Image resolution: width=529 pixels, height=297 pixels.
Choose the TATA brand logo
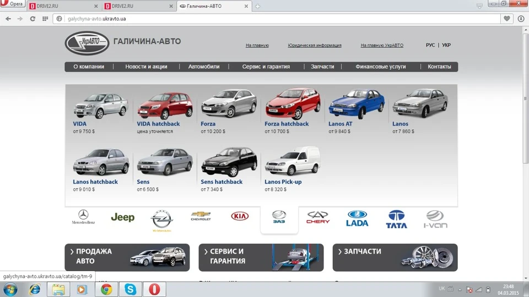coord(396,219)
